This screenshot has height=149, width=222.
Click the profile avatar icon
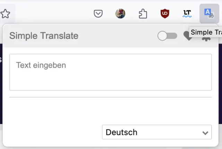click(120, 14)
